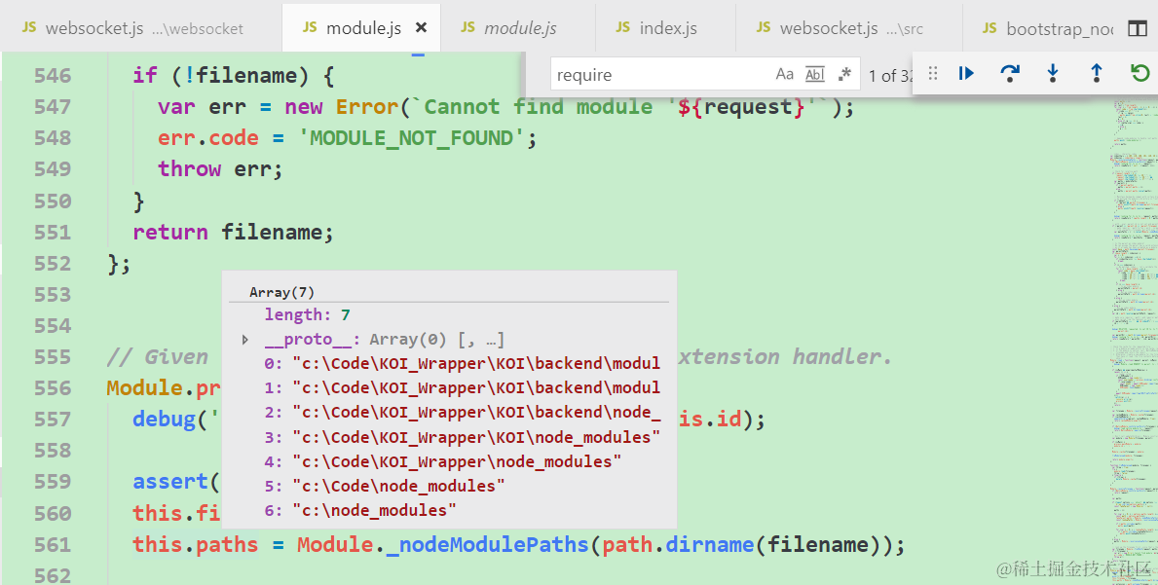Click line number 551 in the gutter
This screenshot has width=1158, height=585.
point(53,232)
